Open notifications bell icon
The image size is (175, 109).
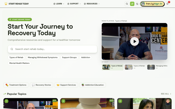click(167, 4)
